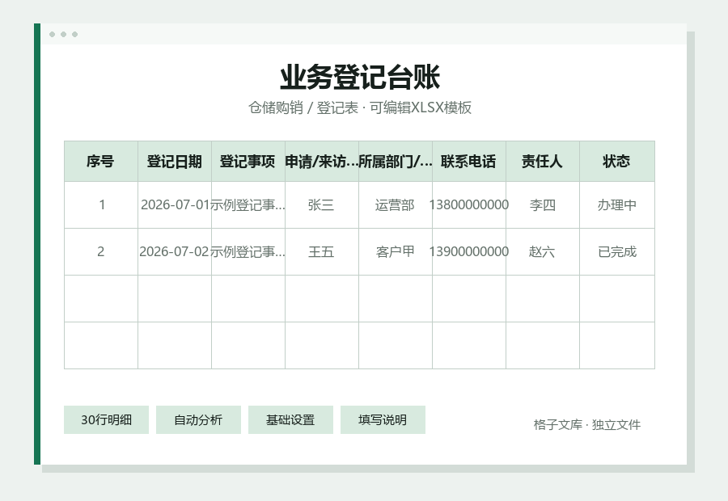The image size is (728, 501).
Task: Select the cell containing 王五
Action: point(322,251)
